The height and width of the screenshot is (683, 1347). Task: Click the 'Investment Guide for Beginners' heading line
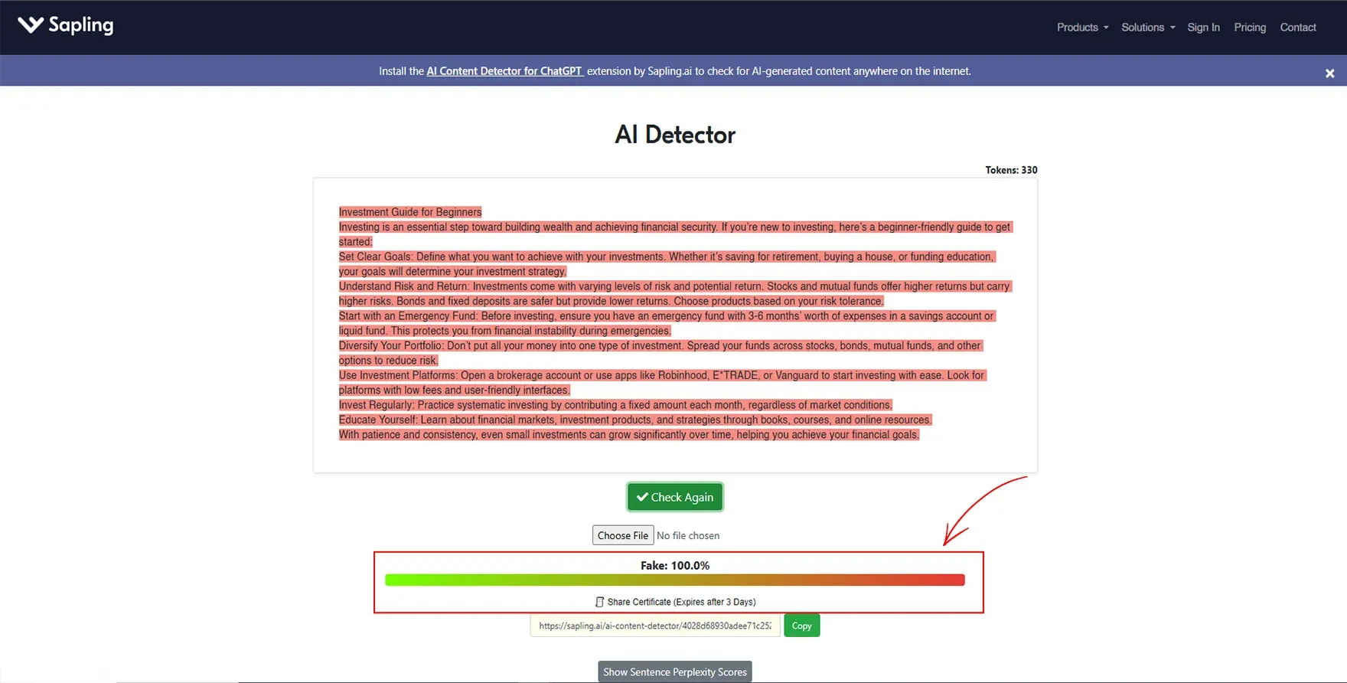[410, 212]
